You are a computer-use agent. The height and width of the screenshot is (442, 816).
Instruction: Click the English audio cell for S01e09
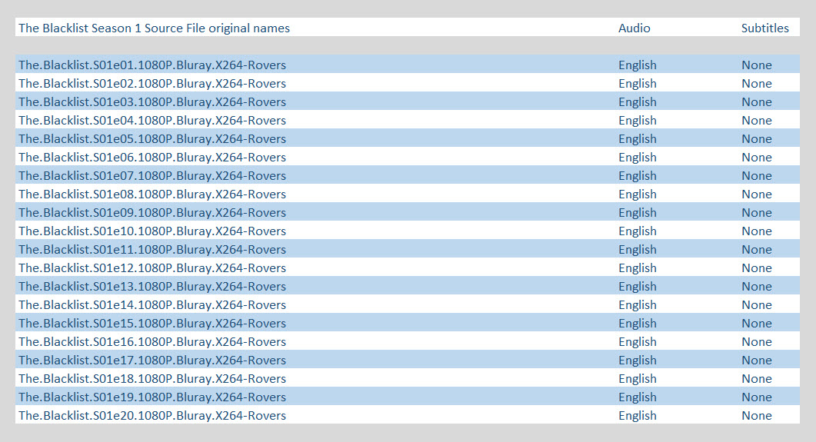pos(638,213)
